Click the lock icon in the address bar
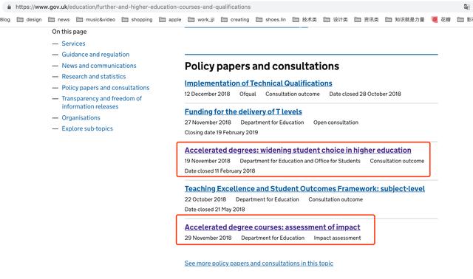The image size is (473, 279). point(9,7)
